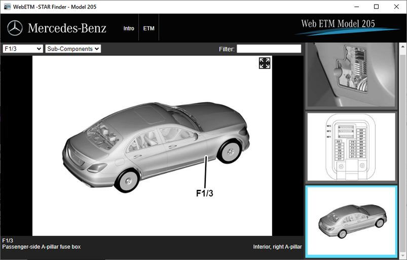Click the Mercedes-Benz star logo
The image size is (407, 260).
click(x=15, y=28)
